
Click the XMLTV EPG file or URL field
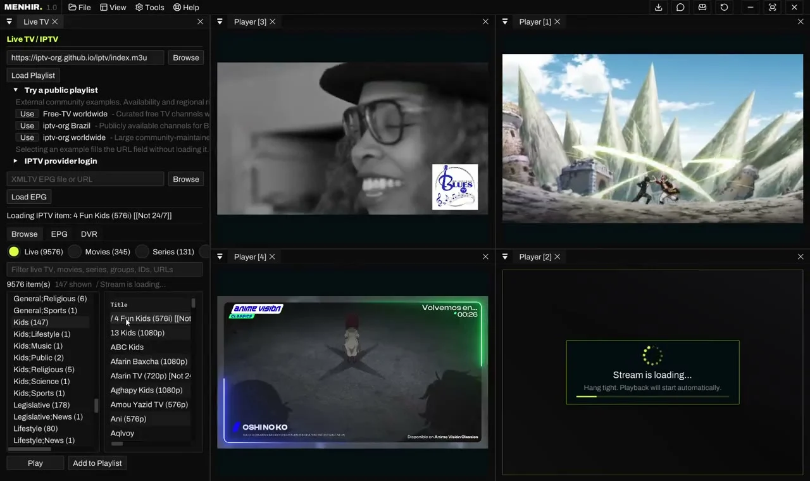(85, 179)
